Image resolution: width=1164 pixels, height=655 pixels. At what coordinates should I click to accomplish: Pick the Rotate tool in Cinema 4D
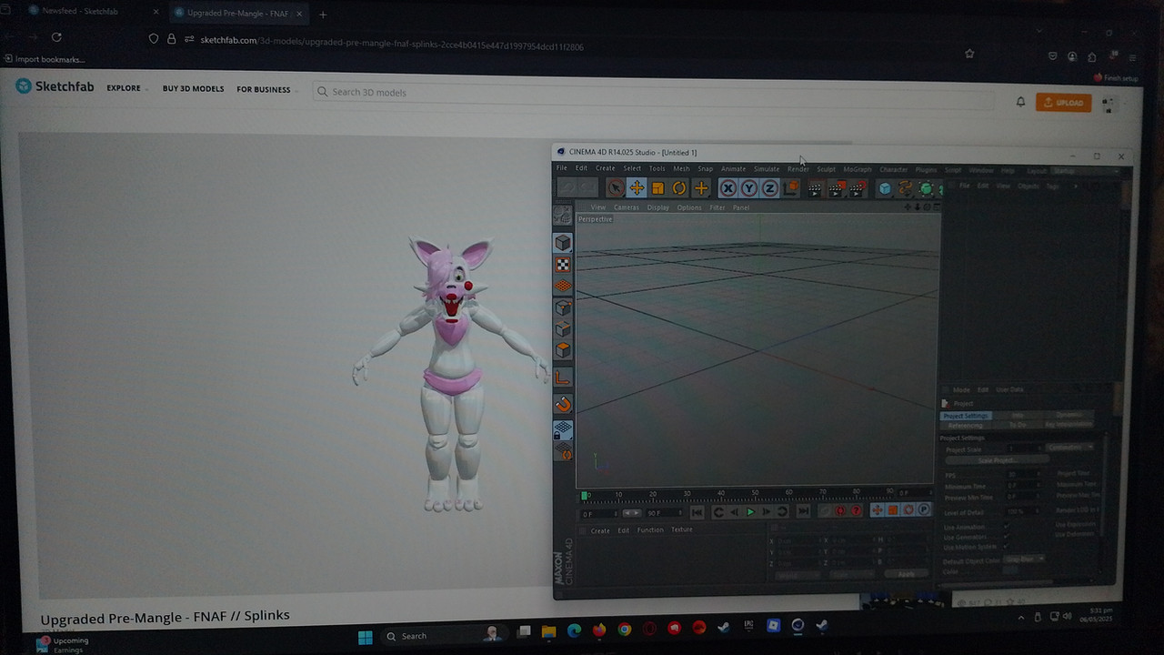679,188
